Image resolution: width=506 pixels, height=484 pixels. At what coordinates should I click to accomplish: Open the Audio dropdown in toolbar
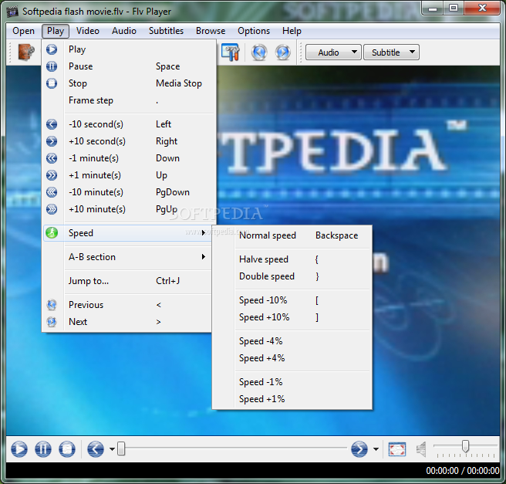pyautogui.click(x=333, y=52)
